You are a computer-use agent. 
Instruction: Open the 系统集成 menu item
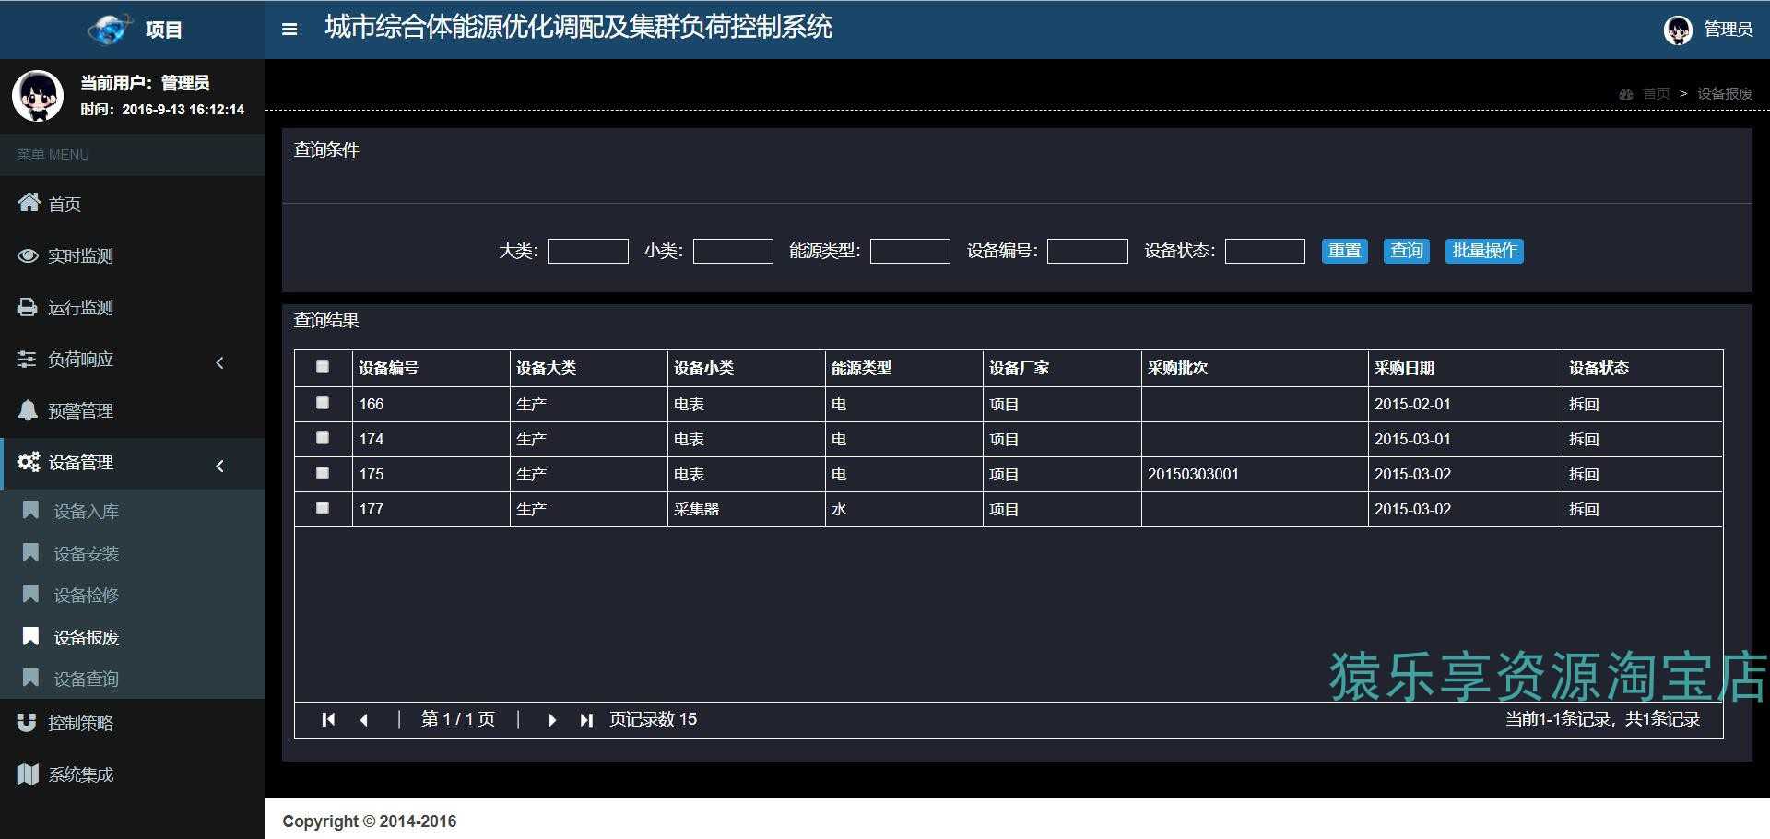coord(133,774)
